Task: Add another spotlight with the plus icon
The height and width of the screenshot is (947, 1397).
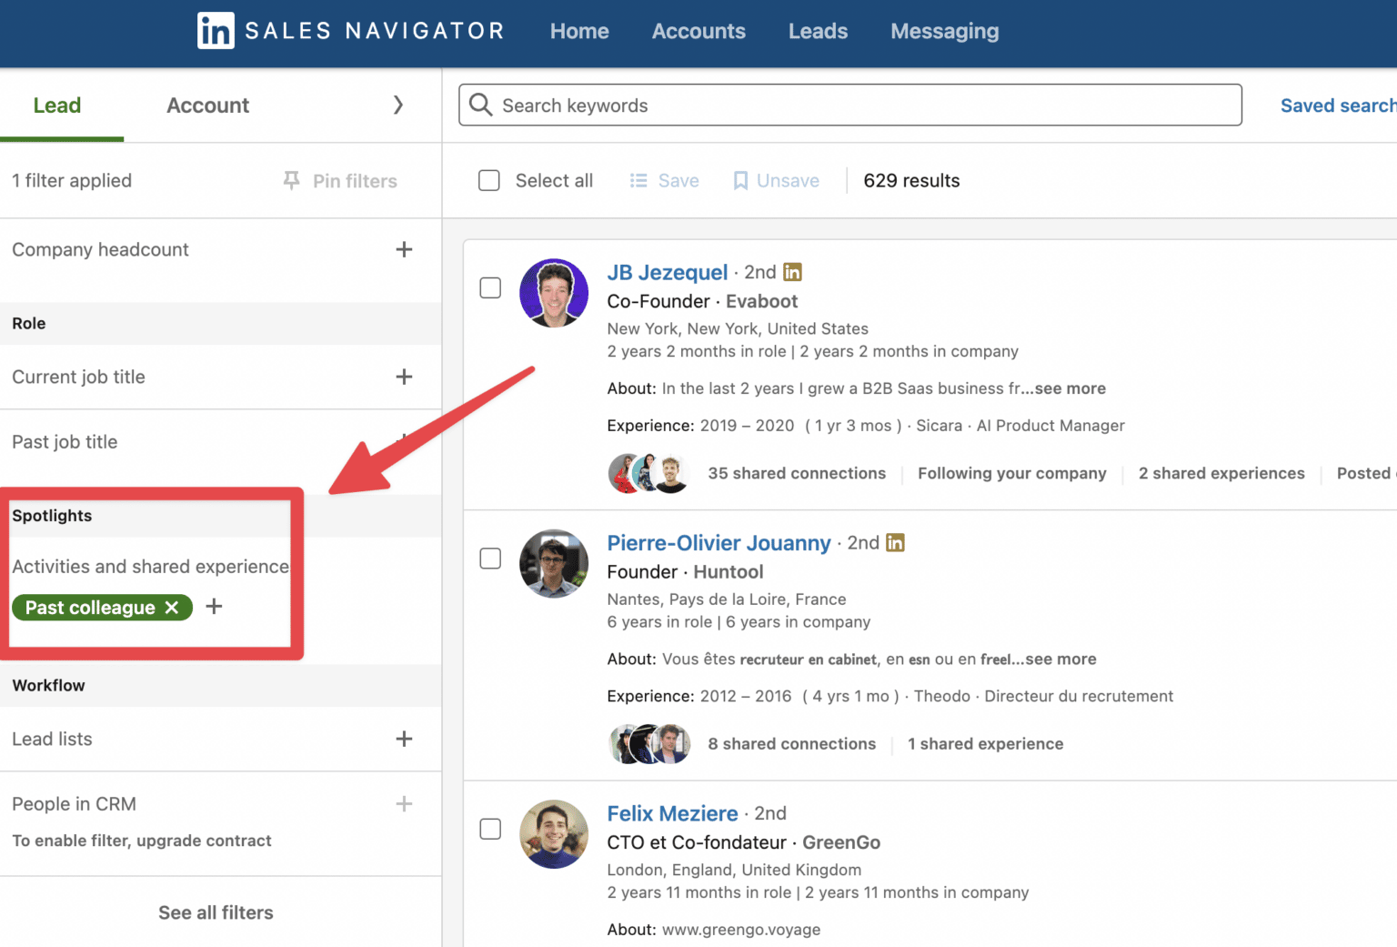Action: point(214,607)
